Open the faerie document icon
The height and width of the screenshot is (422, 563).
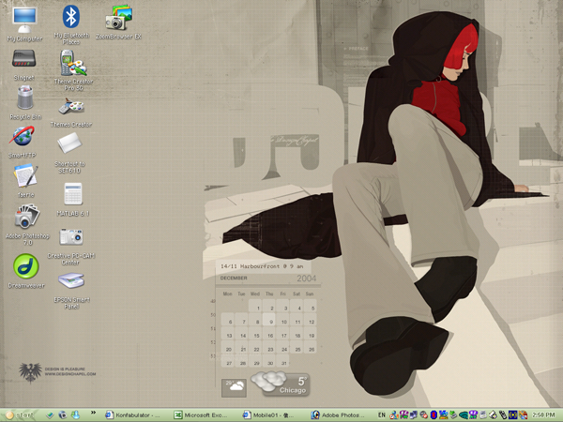[x=26, y=180]
